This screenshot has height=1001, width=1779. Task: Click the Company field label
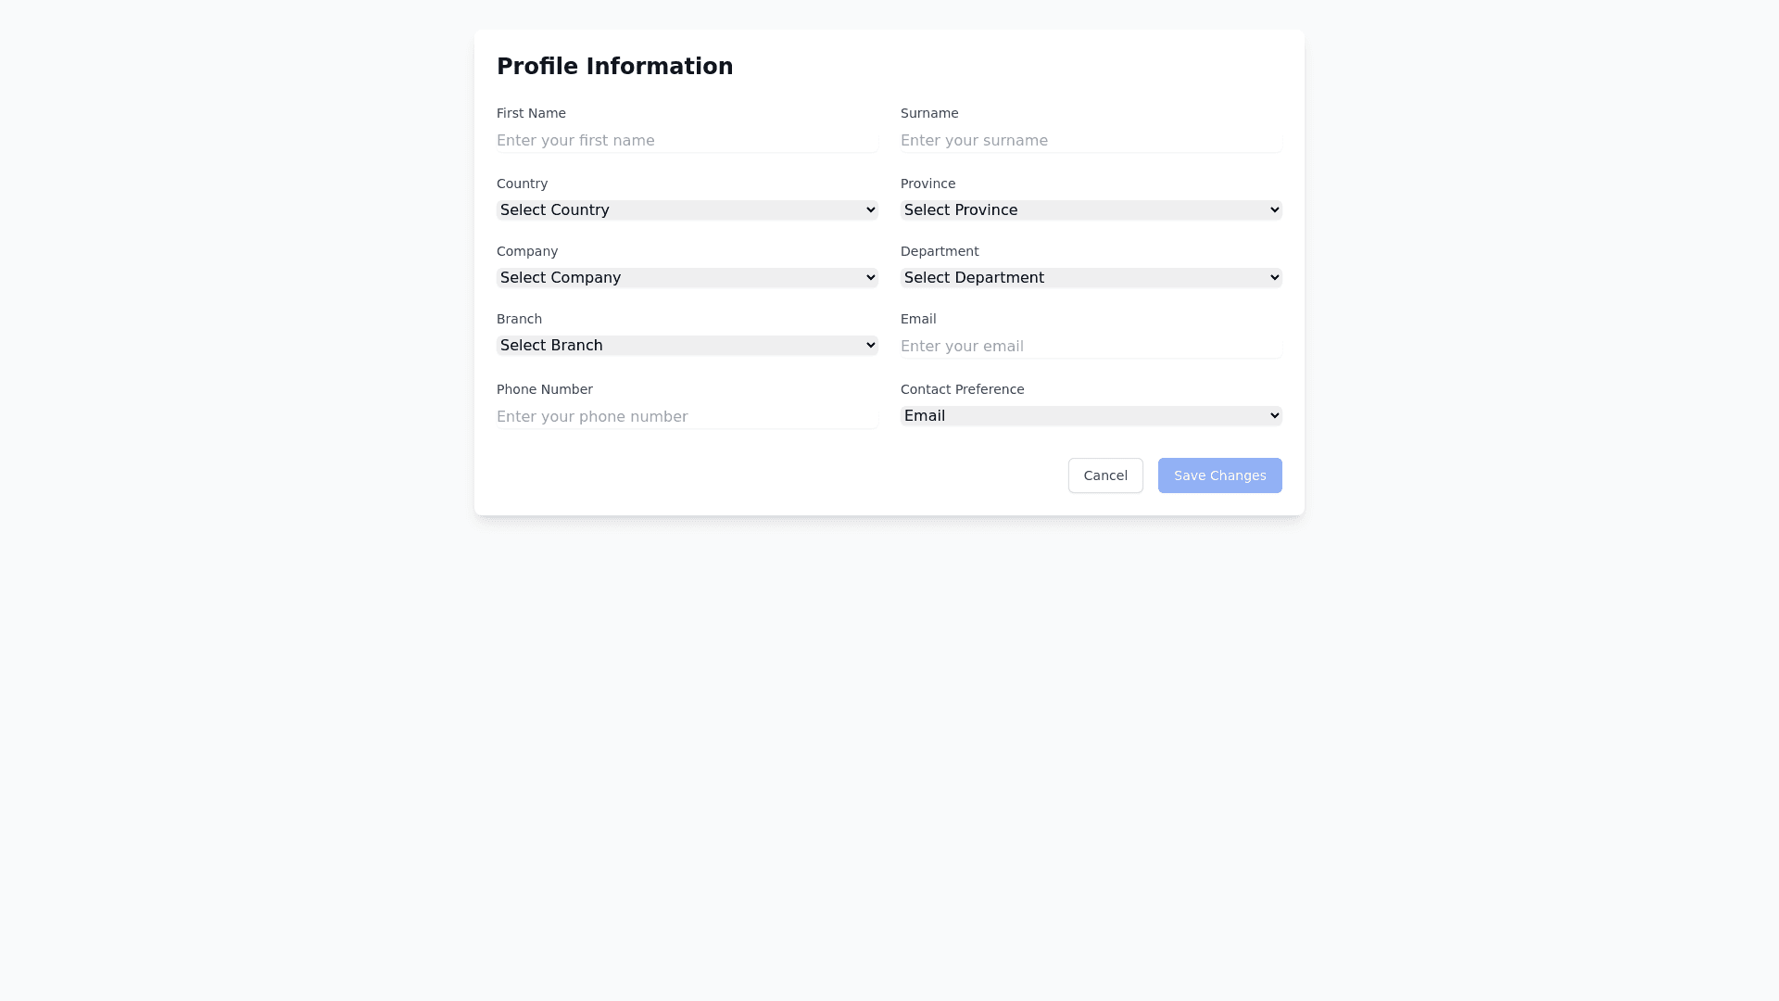tap(527, 251)
